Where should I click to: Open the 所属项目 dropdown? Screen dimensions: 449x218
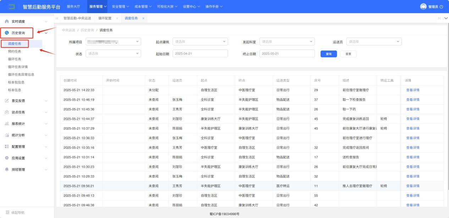[113, 42]
